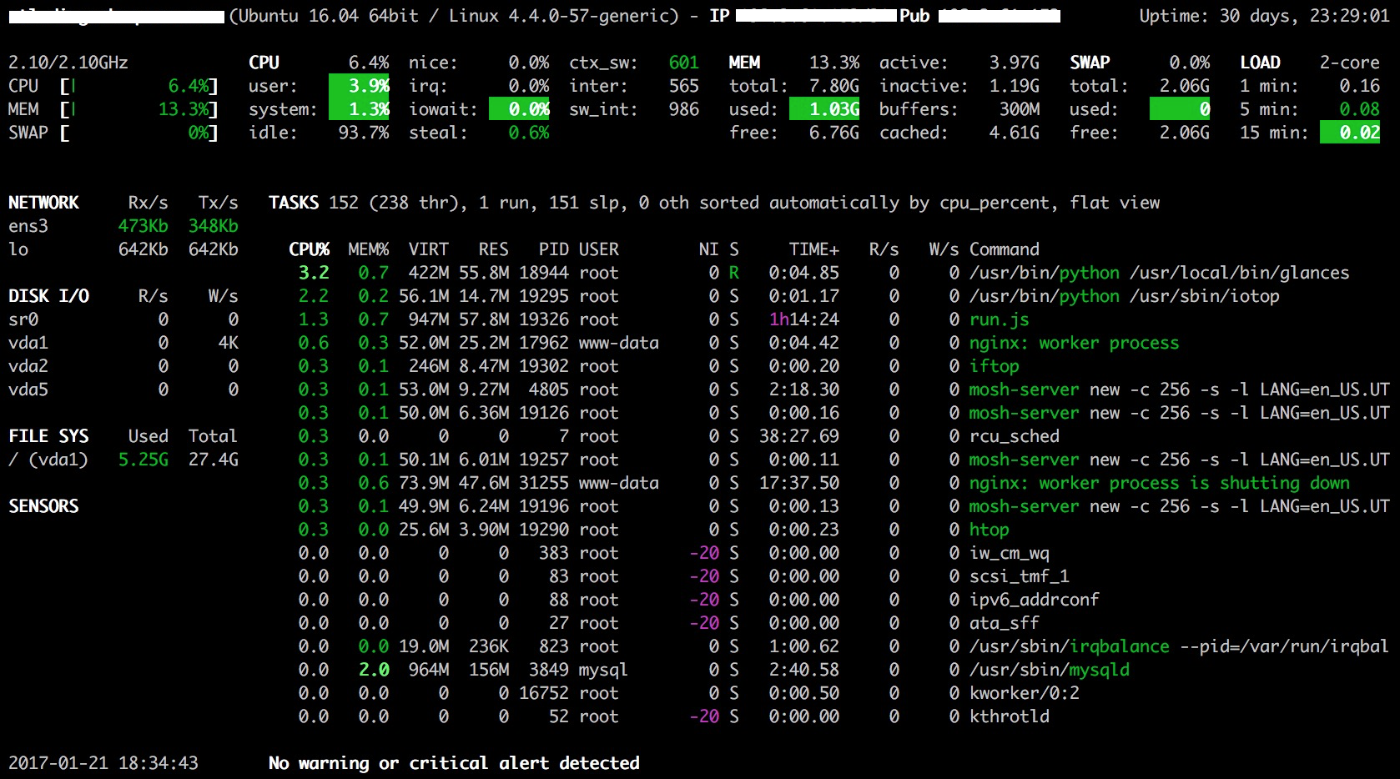
Task: Click the "No warning or critical alert detected" message
Action: 454,763
